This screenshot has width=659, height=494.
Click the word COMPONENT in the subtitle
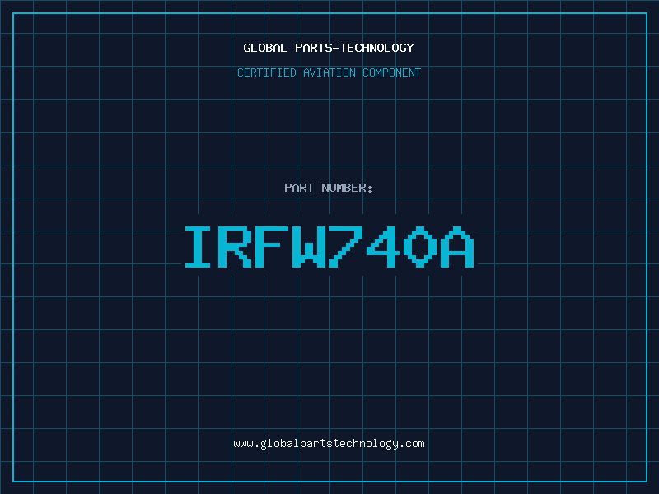(x=392, y=72)
